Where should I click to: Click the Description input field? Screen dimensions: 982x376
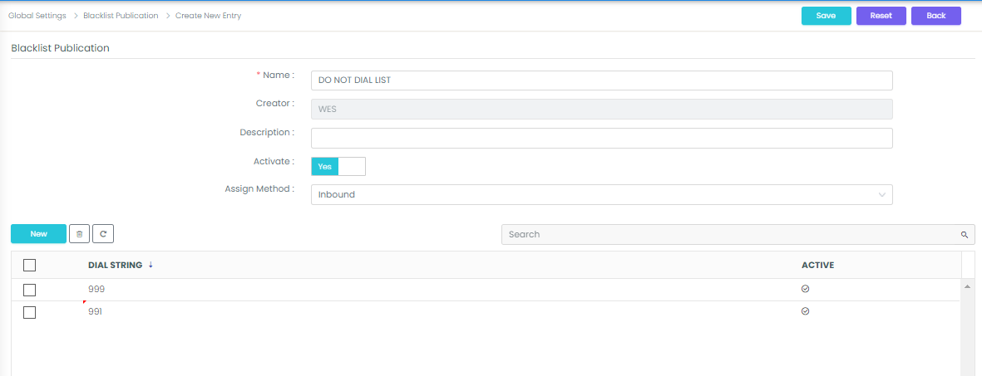click(602, 139)
